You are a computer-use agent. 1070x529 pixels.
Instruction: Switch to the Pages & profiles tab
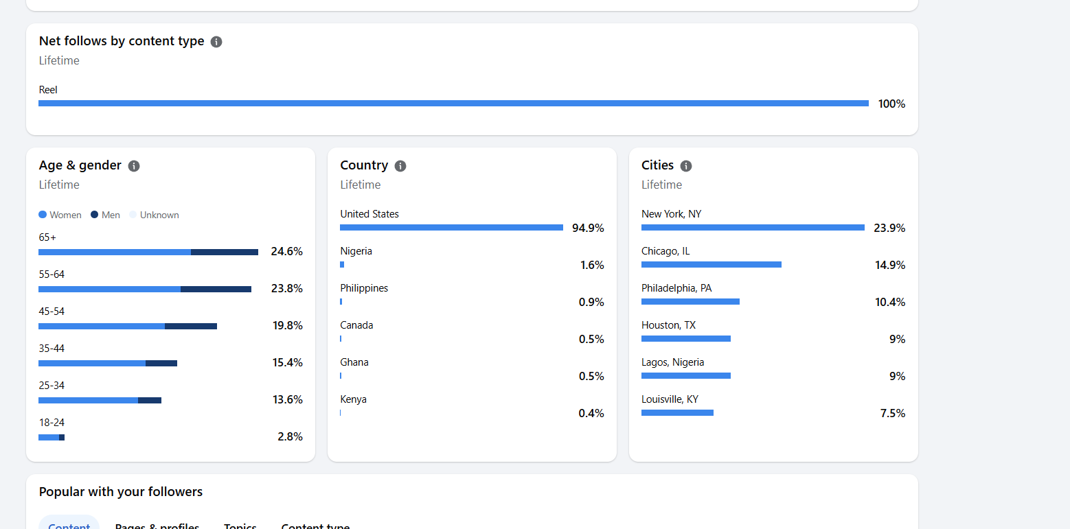click(x=157, y=525)
